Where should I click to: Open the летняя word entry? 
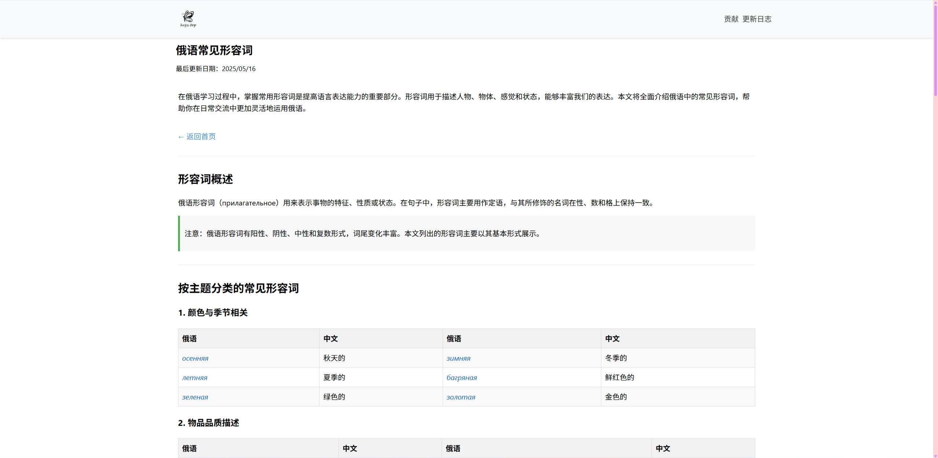[x=195, y=377]
